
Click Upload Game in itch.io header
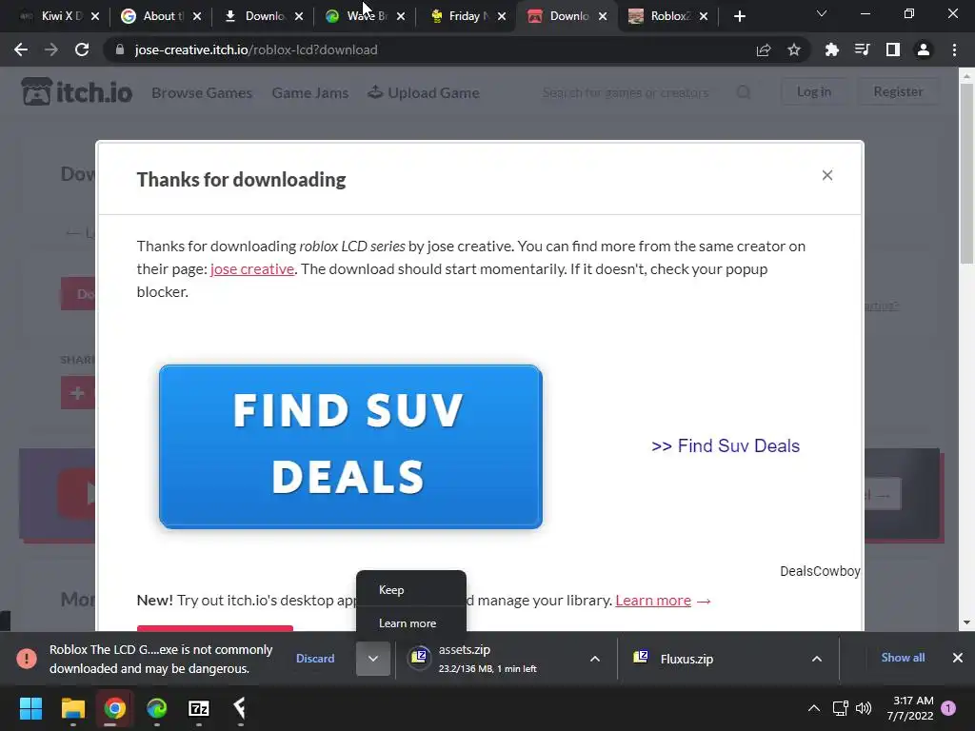424,92
